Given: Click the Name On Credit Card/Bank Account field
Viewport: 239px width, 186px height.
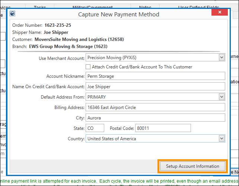Looking at the screenshot, I should point(155,87).
